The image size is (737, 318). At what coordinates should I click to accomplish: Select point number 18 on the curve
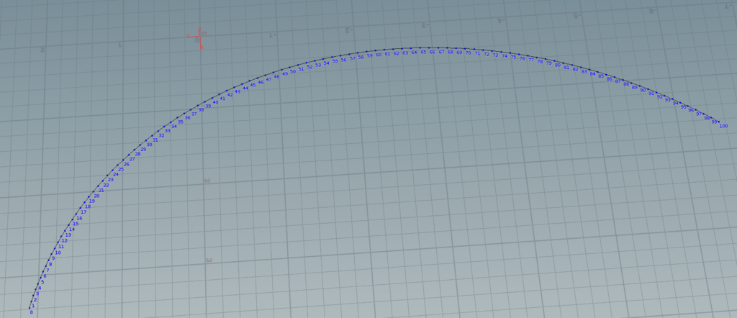coord(88,206)
